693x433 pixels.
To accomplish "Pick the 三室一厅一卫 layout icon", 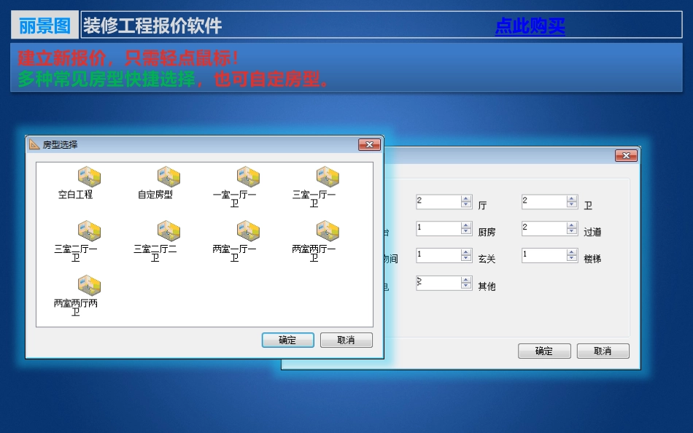I will (328, 176).
